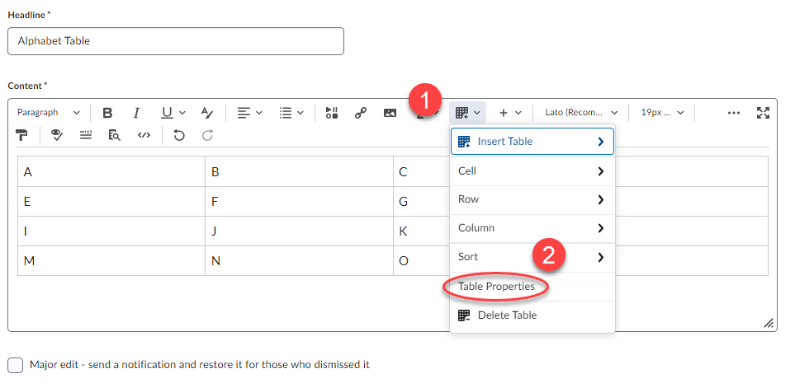Click the three dots more actions icon
Viewport: 795px width, 383px height.
click(x=734, y=113)
